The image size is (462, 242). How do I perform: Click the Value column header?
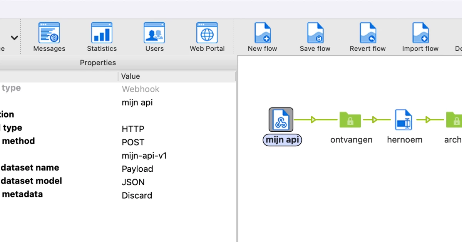[130, 76]
